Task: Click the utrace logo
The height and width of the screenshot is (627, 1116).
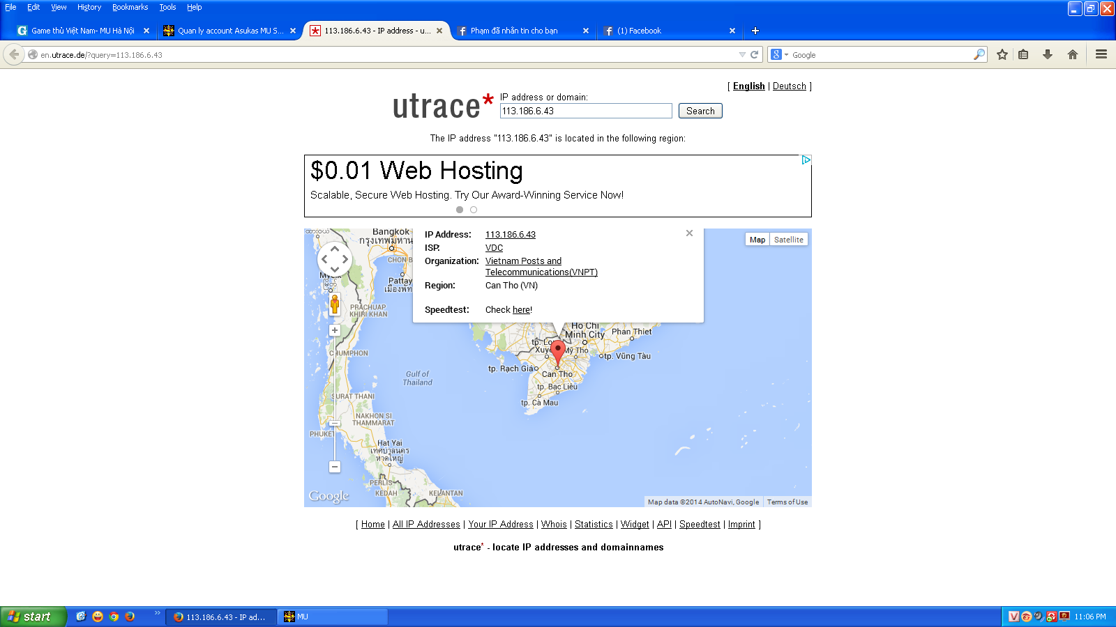Action: click(443, 107)
